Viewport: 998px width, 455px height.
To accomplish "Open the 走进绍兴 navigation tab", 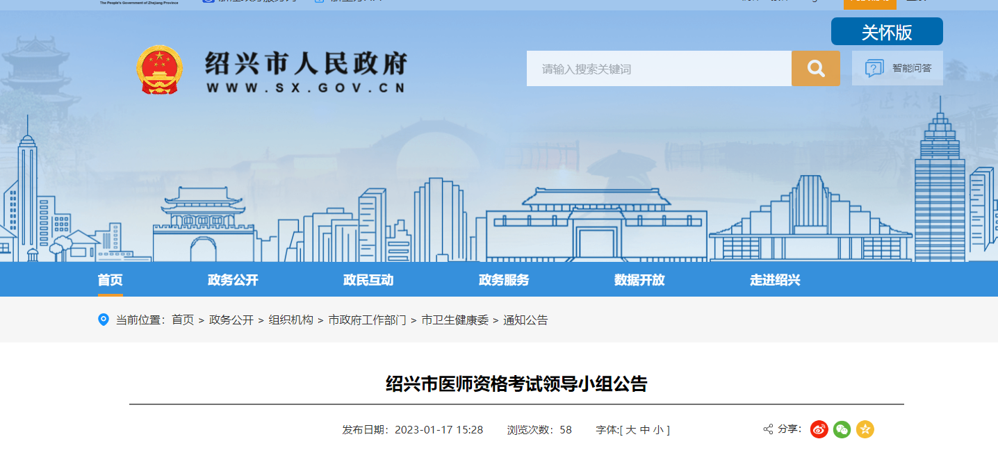I will click(775, 280).
